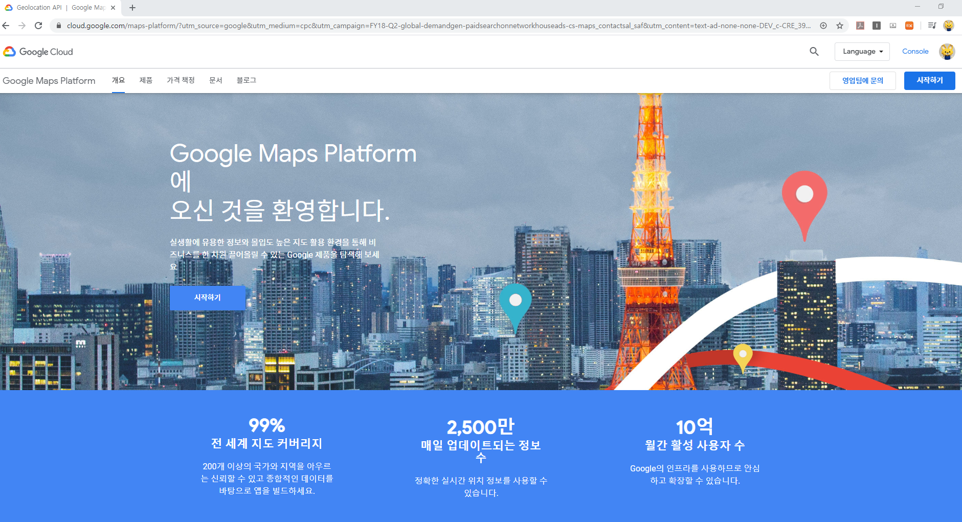Click the hero banner 시작하기 button

tap(208, 298)
